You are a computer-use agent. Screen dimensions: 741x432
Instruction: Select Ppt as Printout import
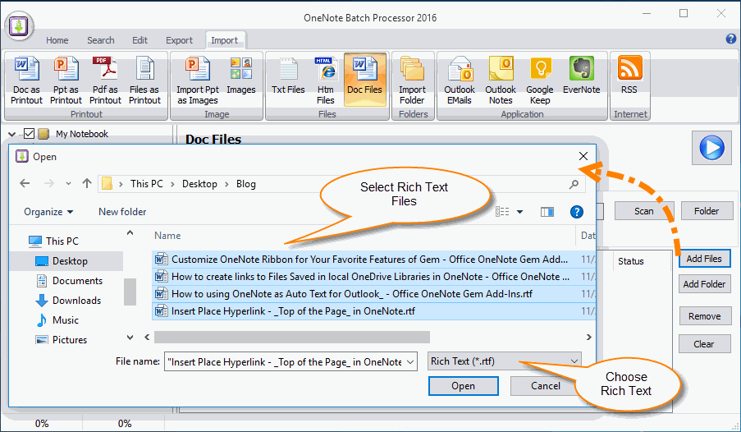point(66,80)
